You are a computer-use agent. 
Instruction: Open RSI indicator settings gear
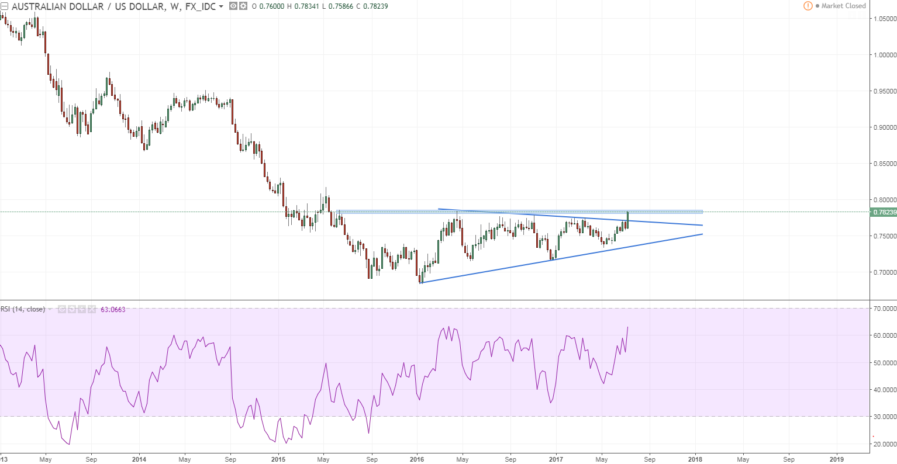click(72, 309)
